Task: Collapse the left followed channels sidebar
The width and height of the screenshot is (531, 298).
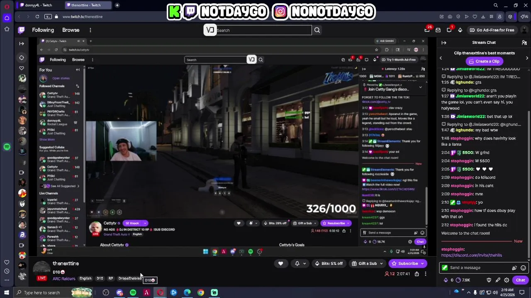Action: click(x=22, y=43)
